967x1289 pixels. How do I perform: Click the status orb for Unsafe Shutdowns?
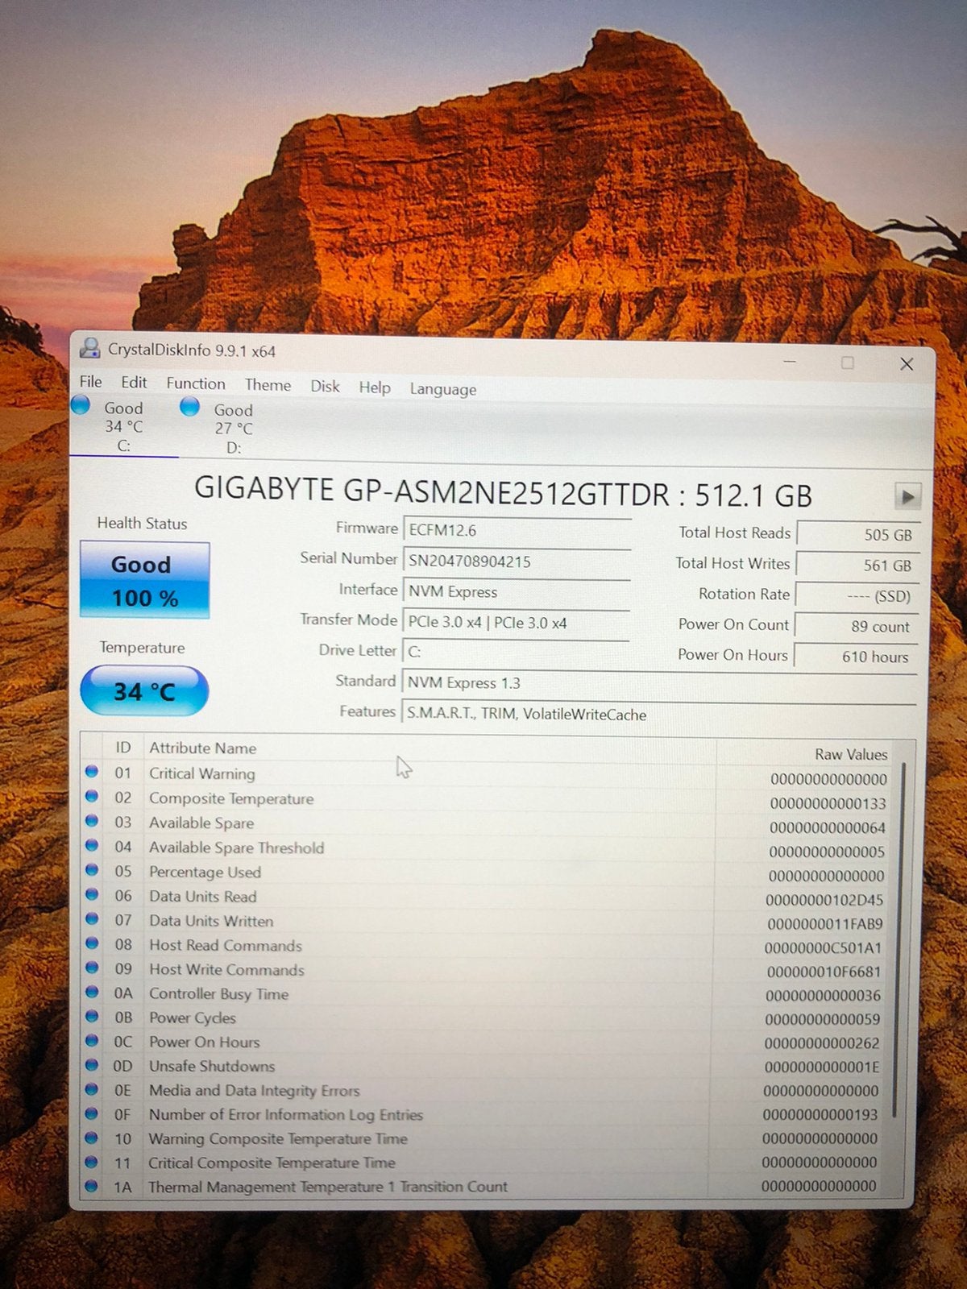[x=92, y=1064]
